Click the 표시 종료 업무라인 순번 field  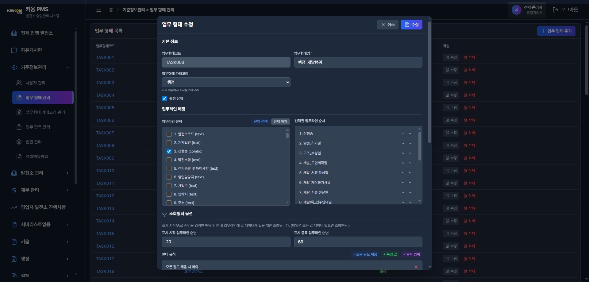[x=358, y=242]
